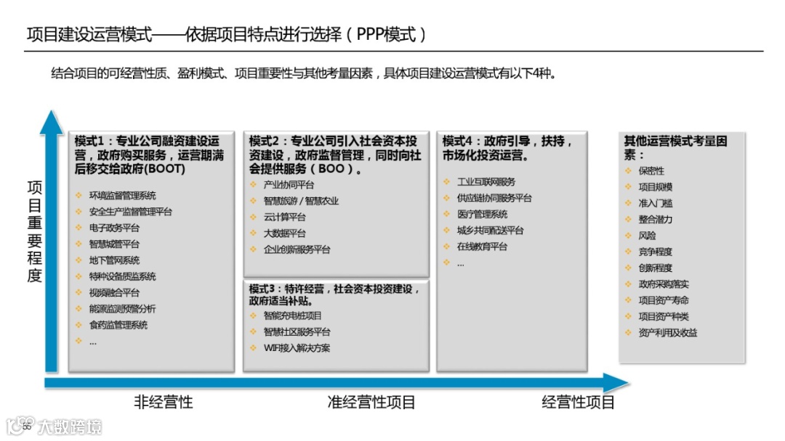The image size is (785, 441).
Task: Select bullet item '智能充电桩项目'
Action: [292, 316]
